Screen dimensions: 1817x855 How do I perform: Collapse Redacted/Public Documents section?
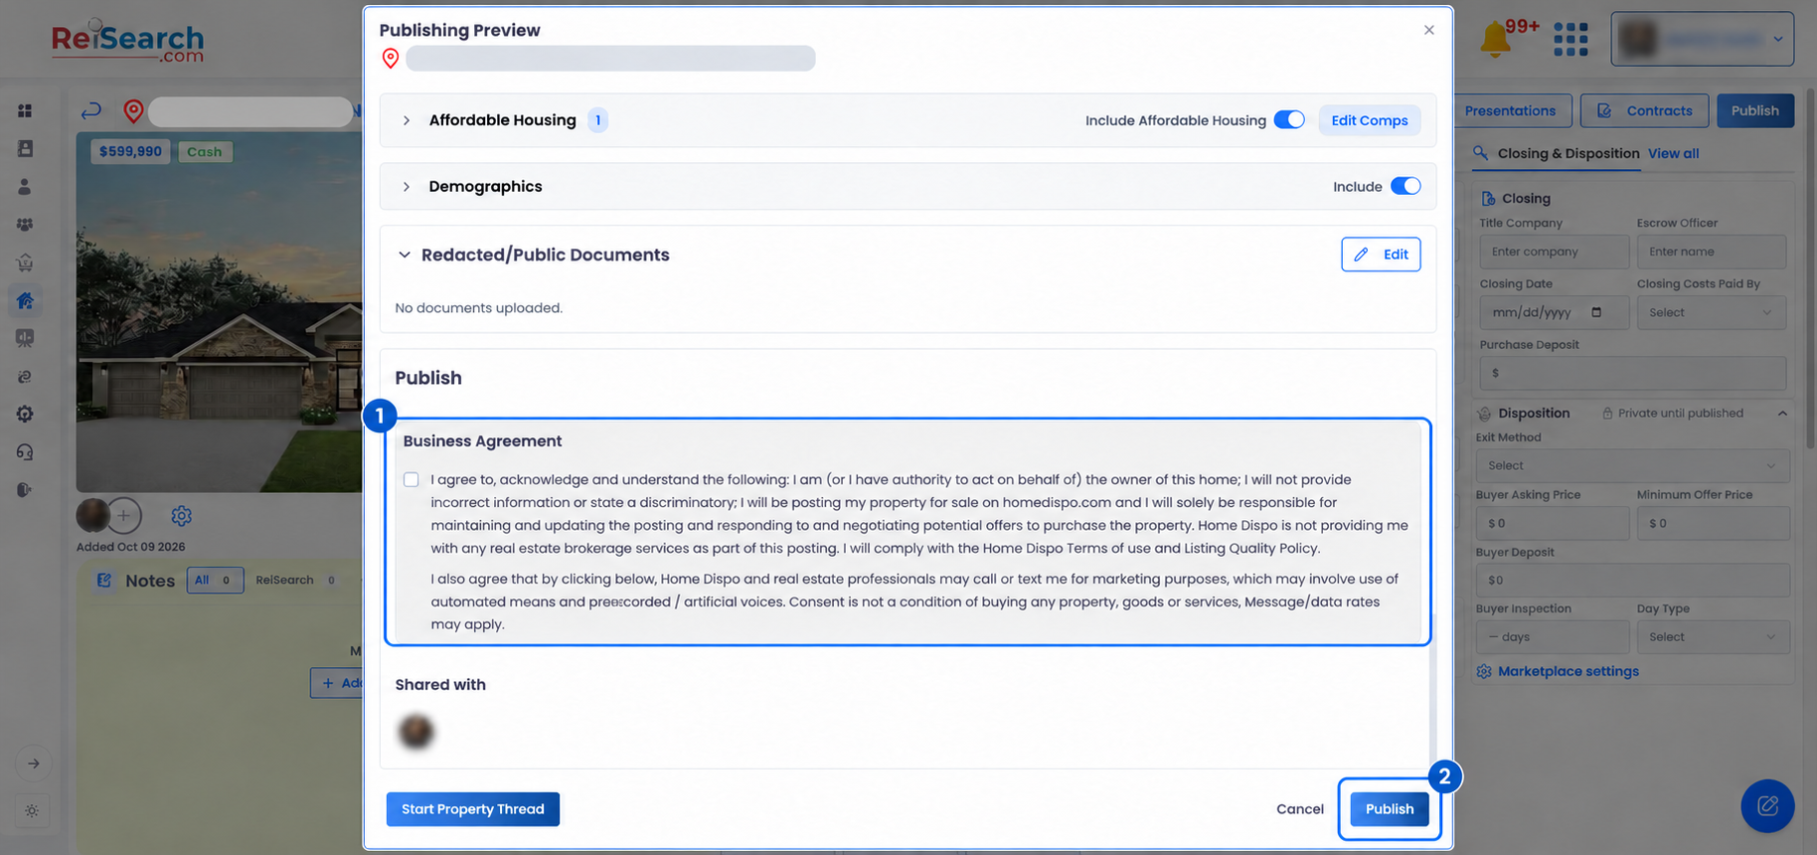click(x=405, y=255)
